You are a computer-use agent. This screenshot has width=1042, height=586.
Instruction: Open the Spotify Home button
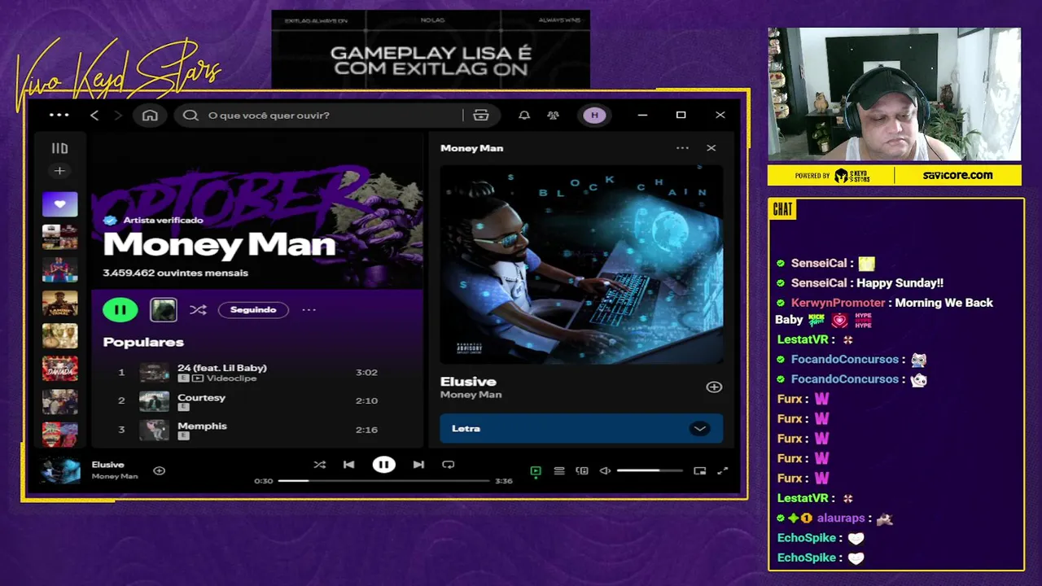click(150, 115)
